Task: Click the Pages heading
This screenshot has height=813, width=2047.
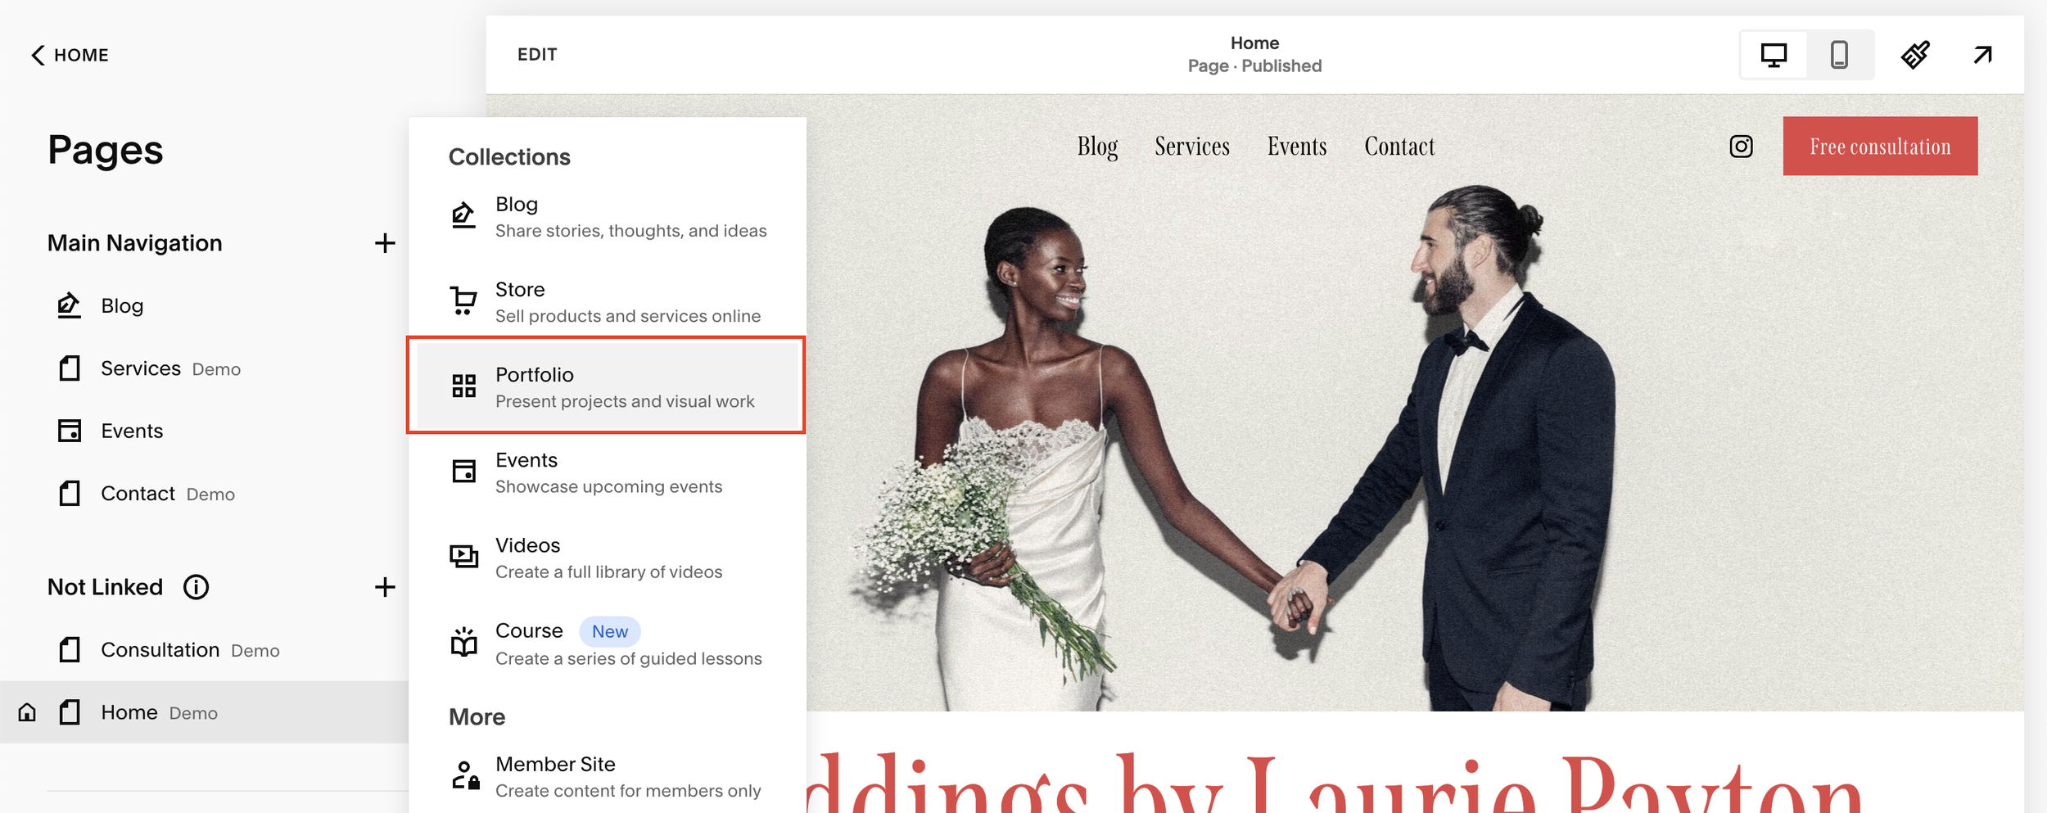Action: tap(106, 151)
